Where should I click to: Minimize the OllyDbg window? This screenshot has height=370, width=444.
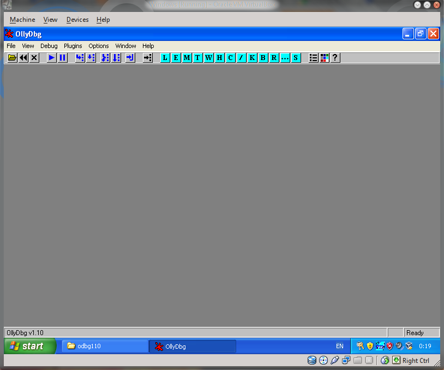tap(408, 34)
